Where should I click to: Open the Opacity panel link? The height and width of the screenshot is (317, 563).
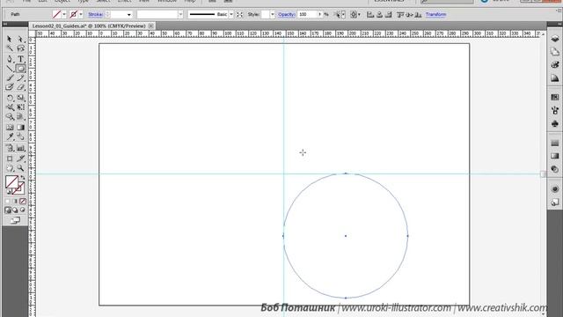pyautogui.click(x=286, y=14)
